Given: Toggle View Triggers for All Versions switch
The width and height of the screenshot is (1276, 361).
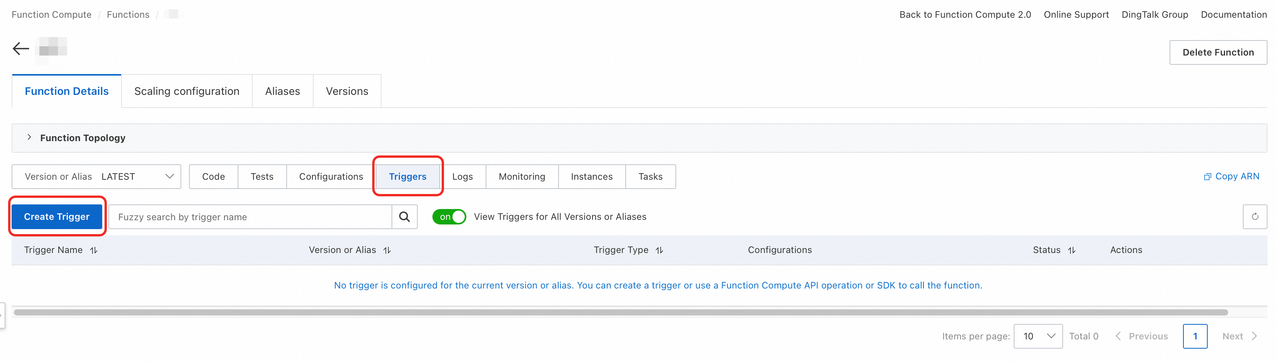Looking at the screenshot, I should tap(449, 217).
